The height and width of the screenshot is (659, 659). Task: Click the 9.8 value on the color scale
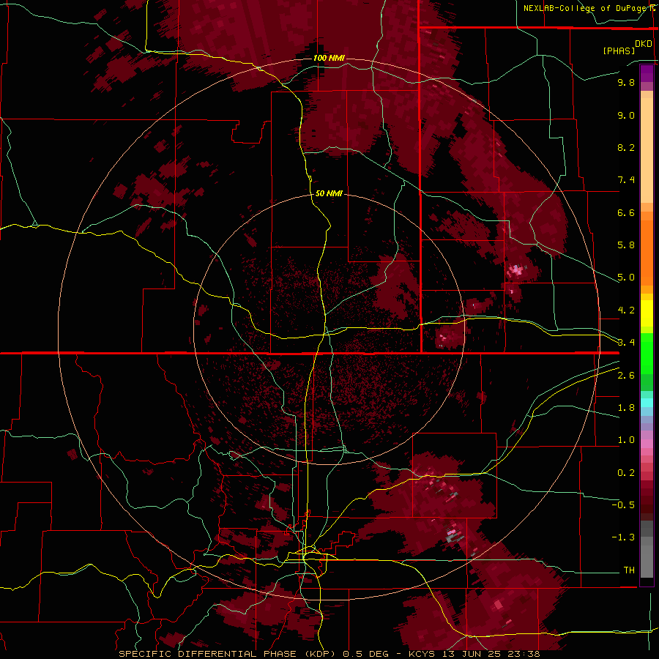(x=626, y=82)
